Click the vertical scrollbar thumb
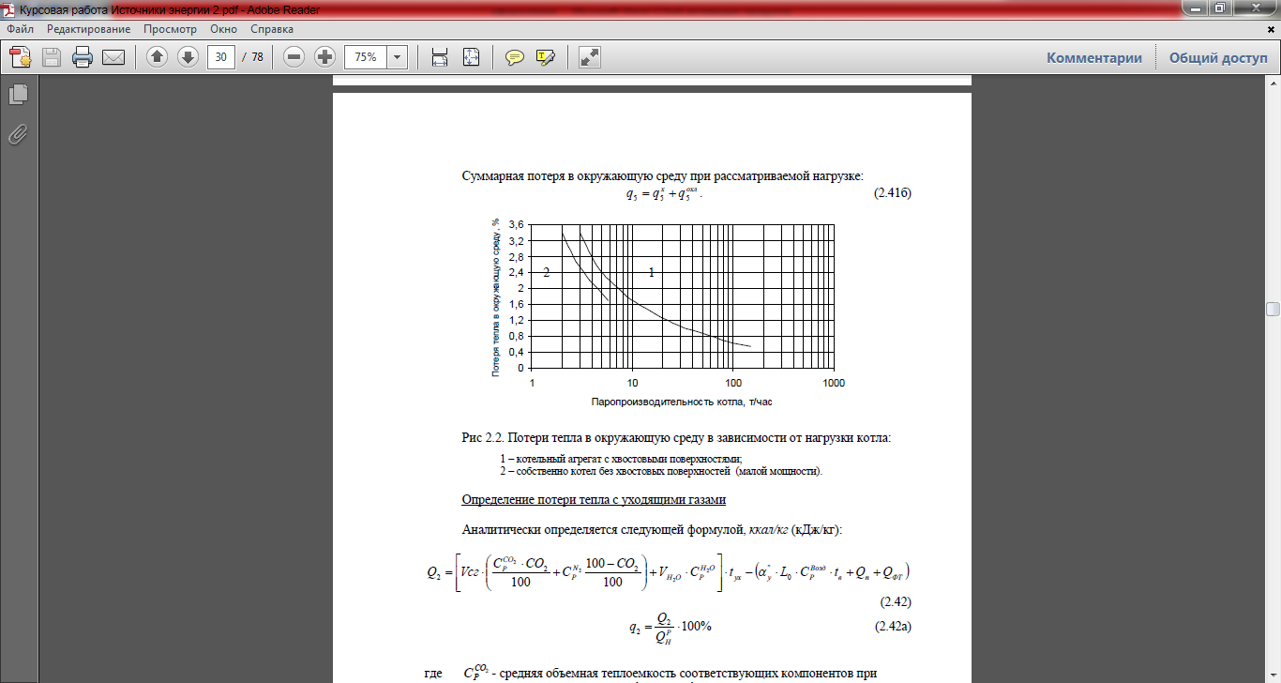1281x683 pixels. 1273,310
